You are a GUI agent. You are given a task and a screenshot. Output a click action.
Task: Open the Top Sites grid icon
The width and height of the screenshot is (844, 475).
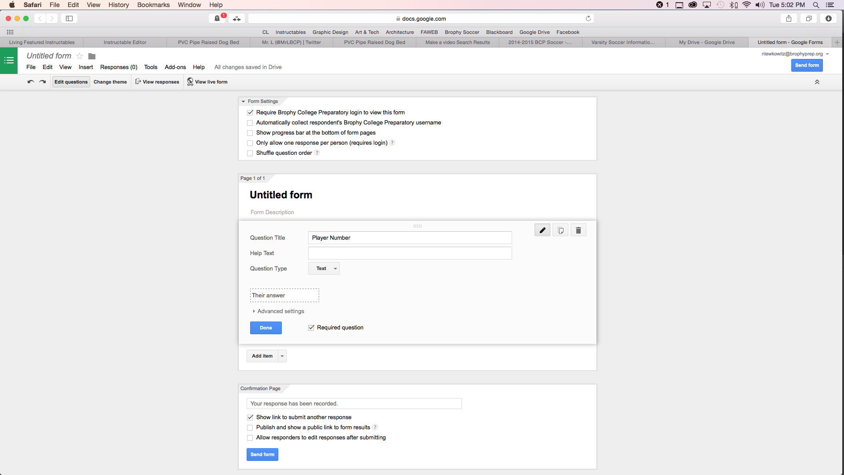click(x=10, y=32)
